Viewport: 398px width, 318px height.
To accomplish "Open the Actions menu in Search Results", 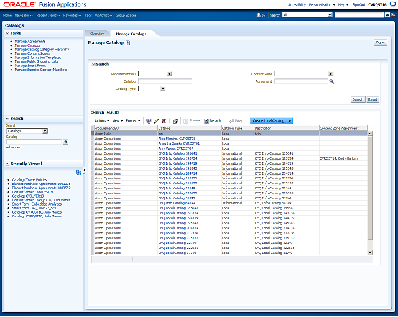I will pyautogui.click(x=101, y=121).
